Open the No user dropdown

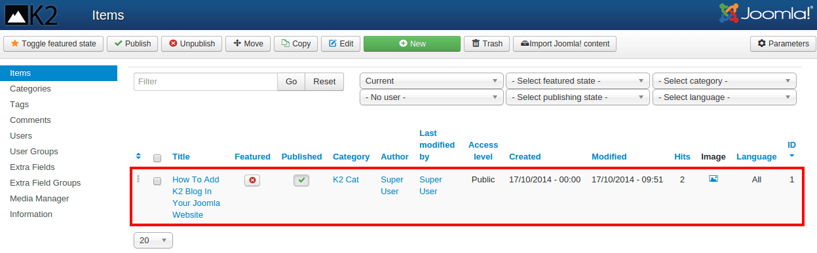[x=432, y=97]
